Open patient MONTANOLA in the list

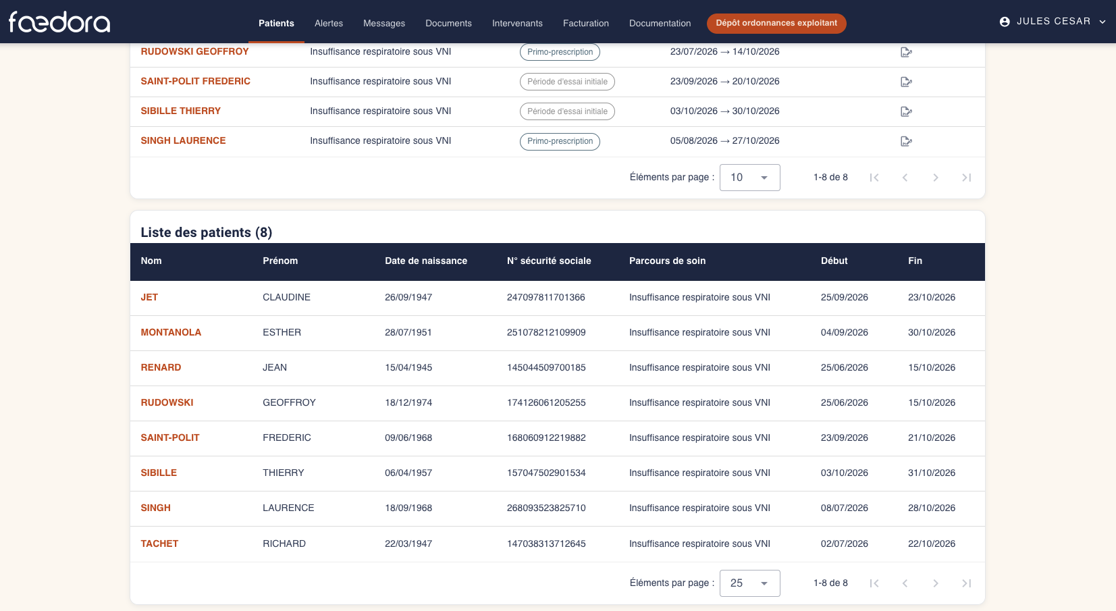coord(171,332)
